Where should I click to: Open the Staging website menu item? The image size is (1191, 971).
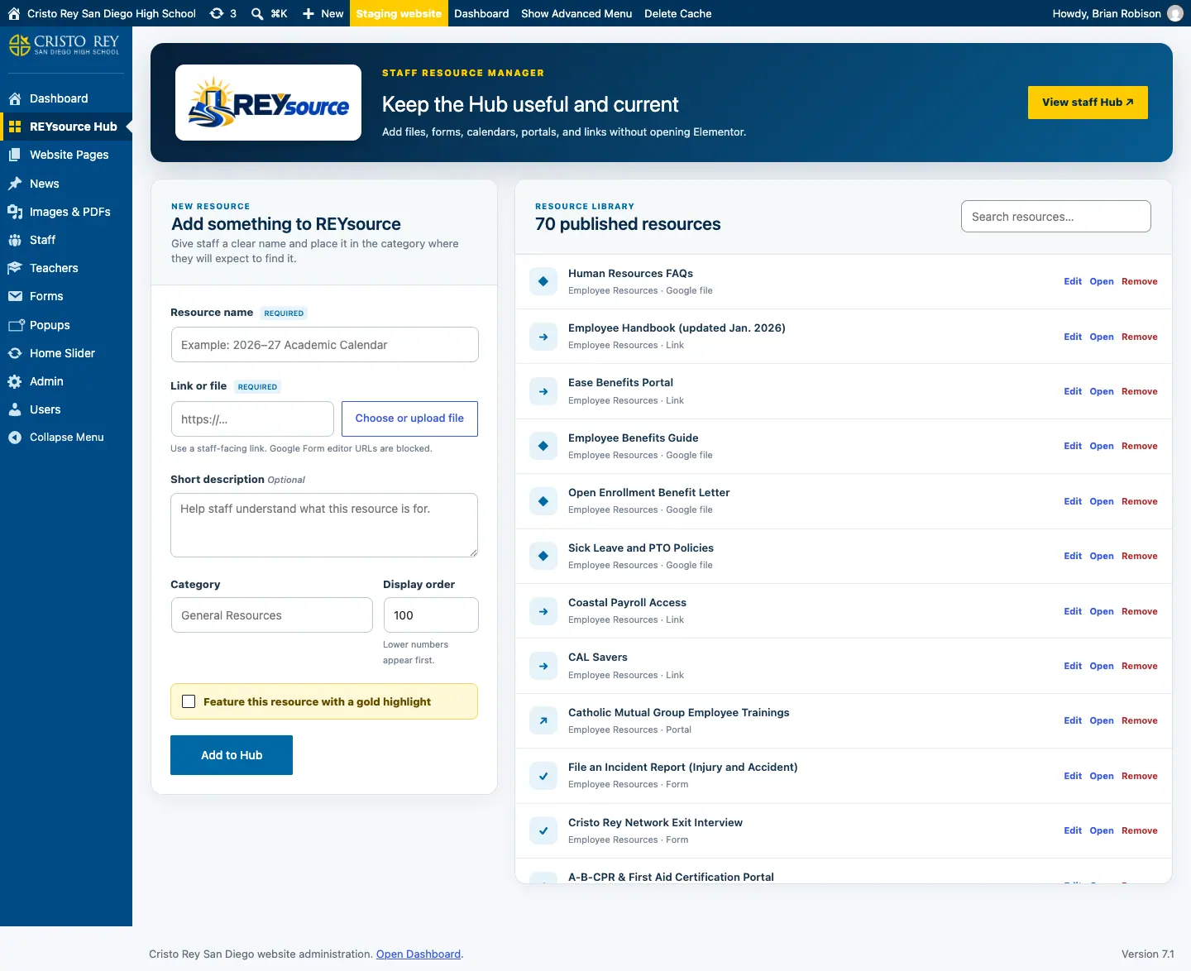pos(399,13)
